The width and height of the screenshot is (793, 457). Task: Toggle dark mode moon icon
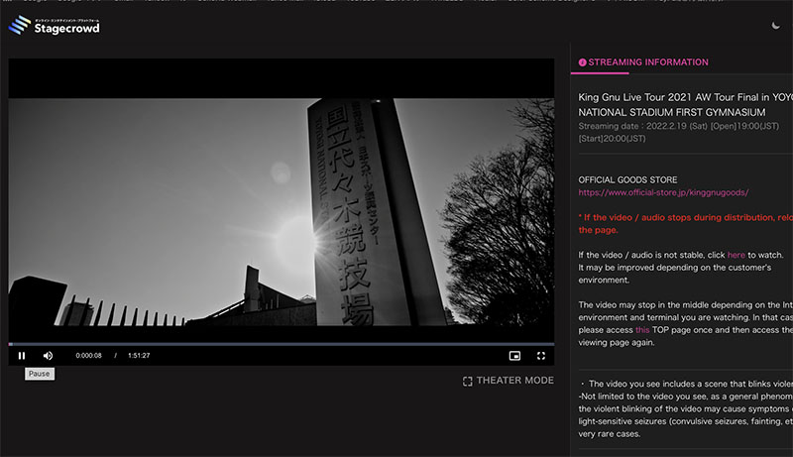click(x=775, y=25)
